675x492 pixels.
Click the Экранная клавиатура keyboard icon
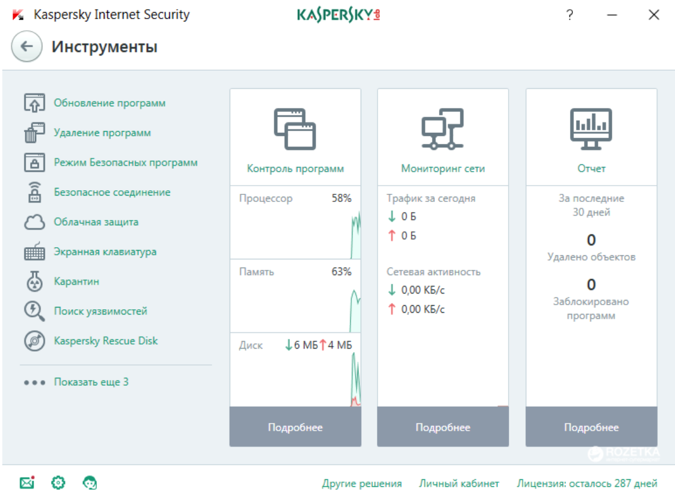click(x=34, y=252)
